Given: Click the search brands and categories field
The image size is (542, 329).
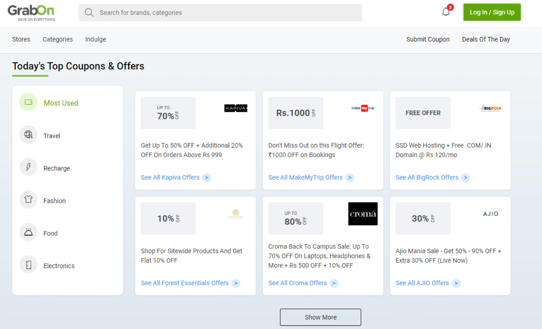Looking at the screenshot, I should pyautogui.click(x=220, y=12).
